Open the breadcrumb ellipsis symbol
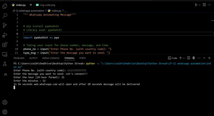214x116 pixels. pyautogui.click(x=66, y=11)
